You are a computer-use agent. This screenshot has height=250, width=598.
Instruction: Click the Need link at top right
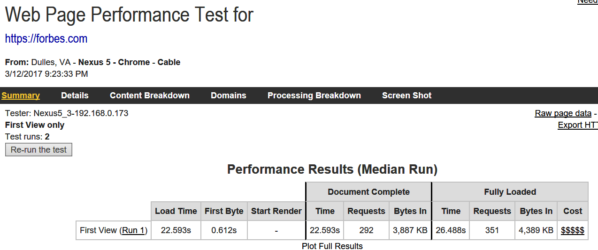click(x=587, y=1)
